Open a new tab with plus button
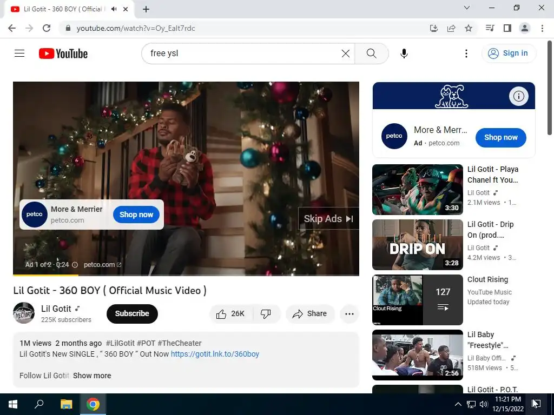The width and height of the screenshot is (554, 415). tap(146, 9)
